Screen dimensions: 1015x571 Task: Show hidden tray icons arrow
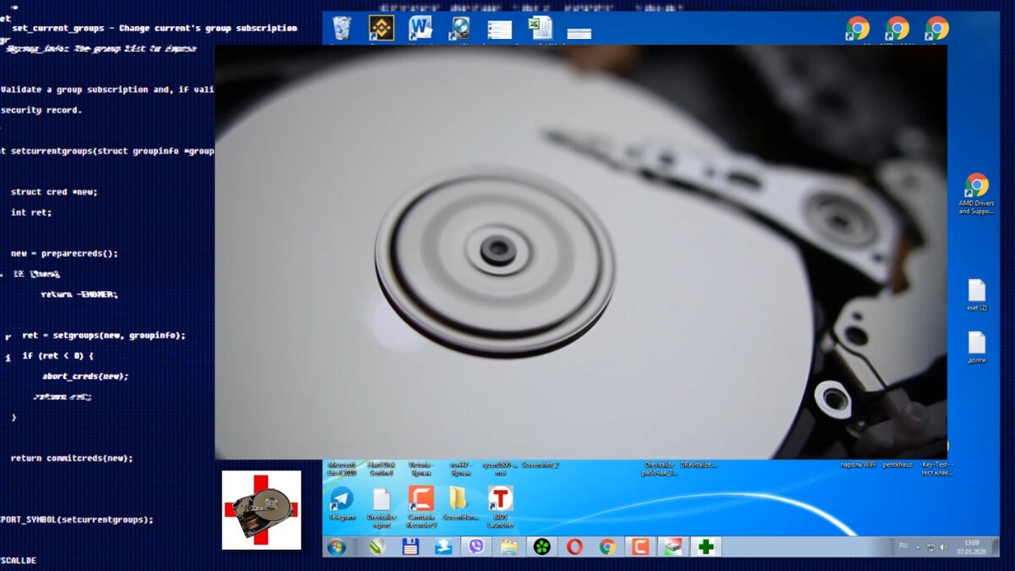(x=919, y=546)
